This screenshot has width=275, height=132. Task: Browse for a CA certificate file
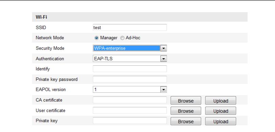coord(186,101)
